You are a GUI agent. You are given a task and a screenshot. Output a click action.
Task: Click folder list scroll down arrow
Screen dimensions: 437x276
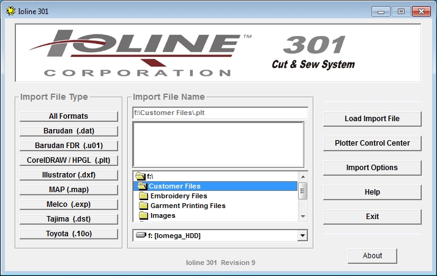coord(303,217)
